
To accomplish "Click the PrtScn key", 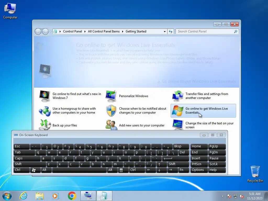I will [x=199, y=164].
